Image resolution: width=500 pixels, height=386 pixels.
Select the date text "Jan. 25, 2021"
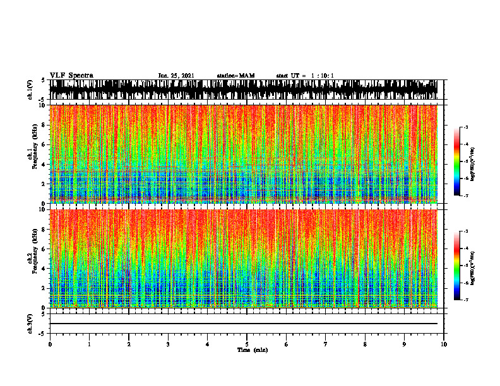pos(176,76)
